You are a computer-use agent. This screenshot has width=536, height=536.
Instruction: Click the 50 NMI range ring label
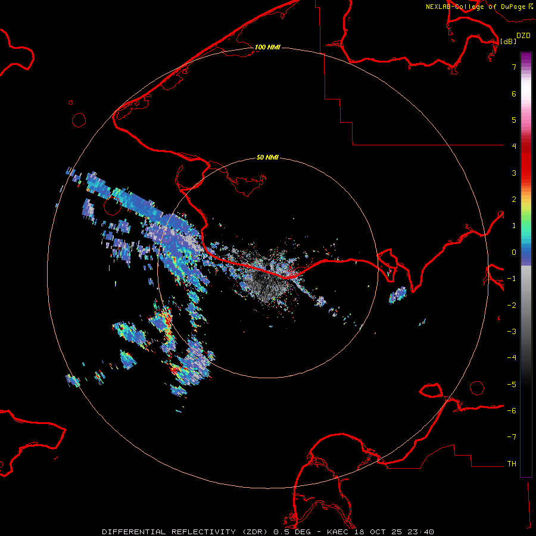click(267, 157)
